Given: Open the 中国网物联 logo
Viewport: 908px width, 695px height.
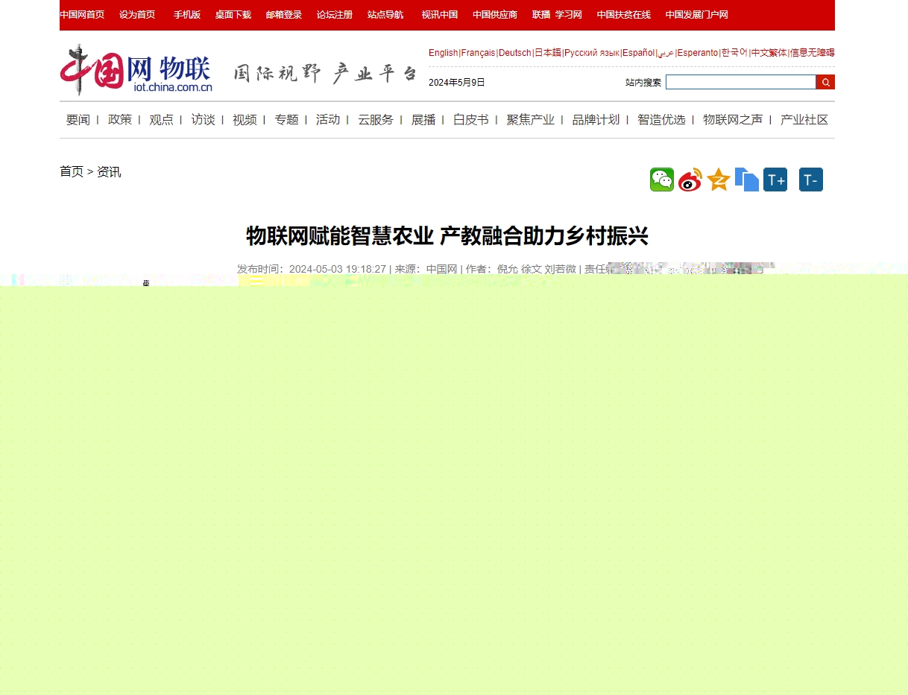Looking at the screenshot, I should tap(136, 70).
